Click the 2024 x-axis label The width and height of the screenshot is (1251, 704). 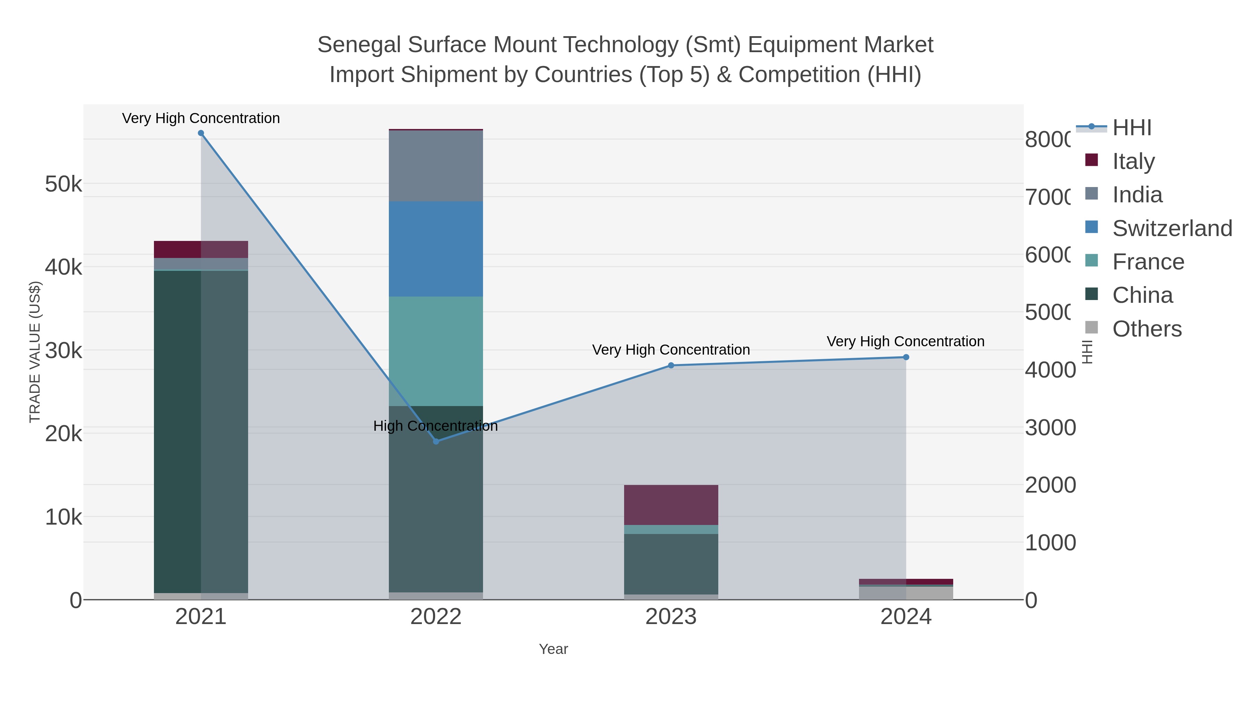tap(906, 617)
